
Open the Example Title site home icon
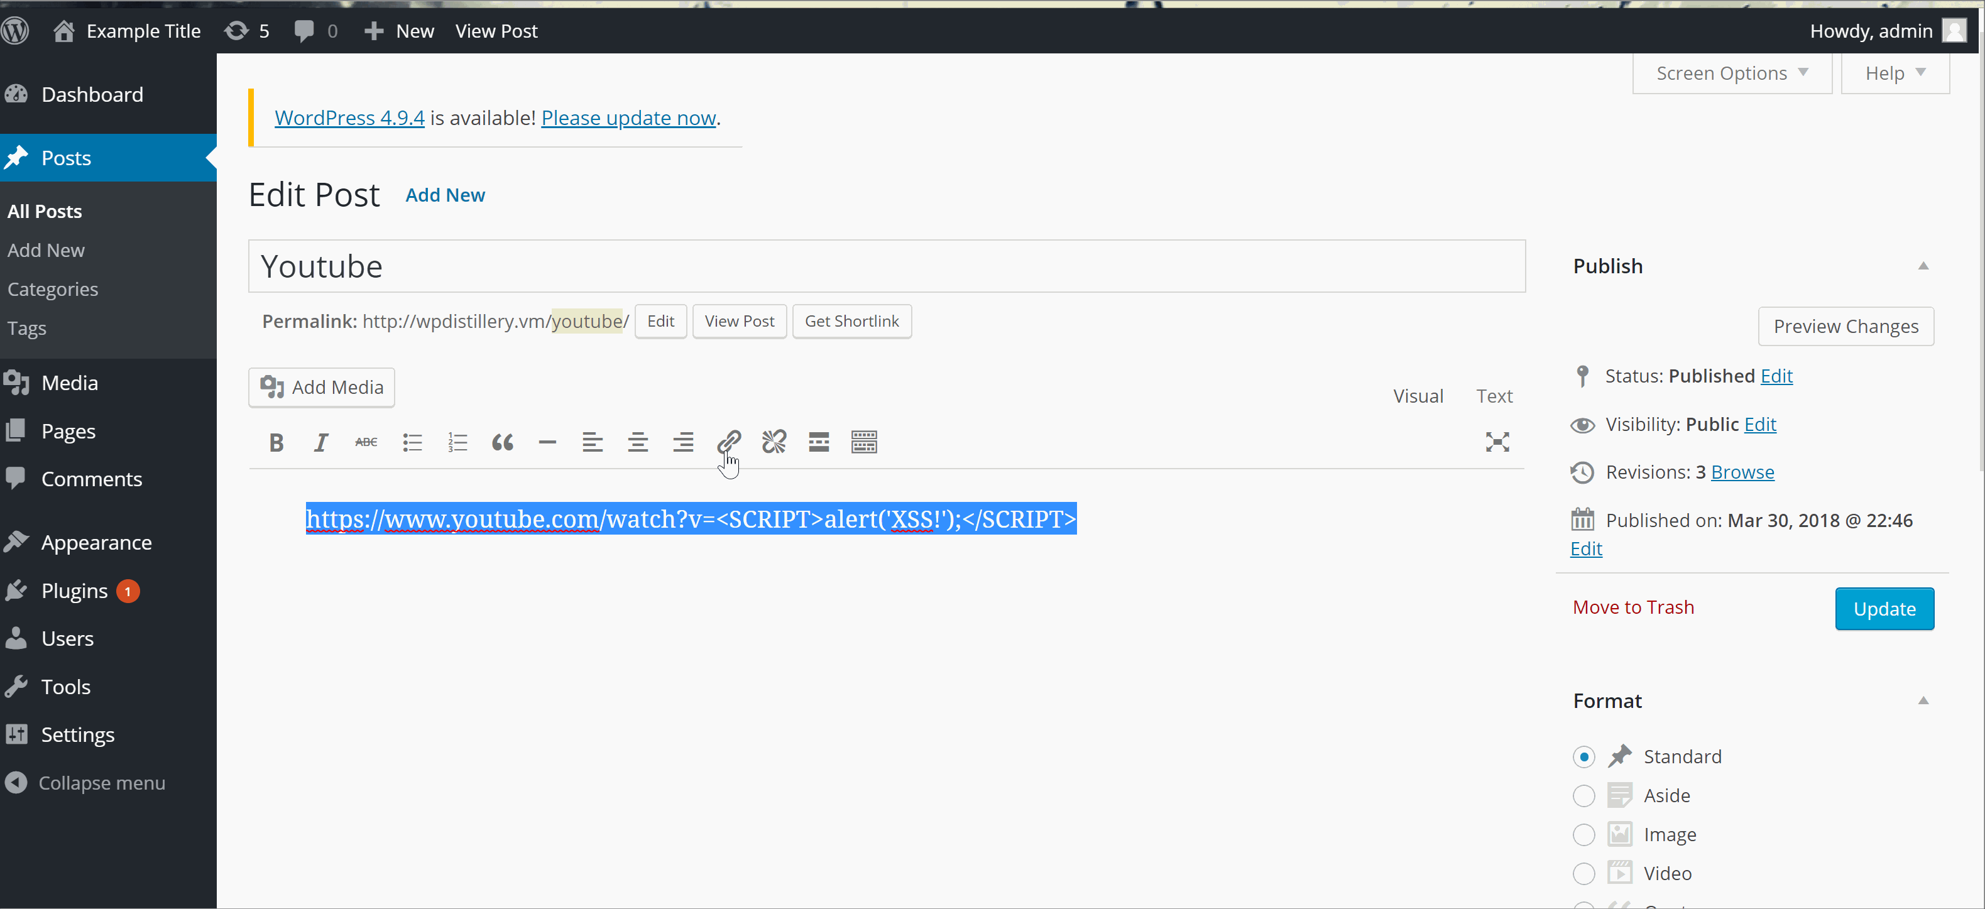64,31
